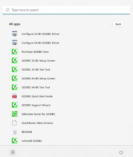Click the QODBC 32-Bit Setup Screen icon
133x157 pixels.
click(x=15, y=60)
